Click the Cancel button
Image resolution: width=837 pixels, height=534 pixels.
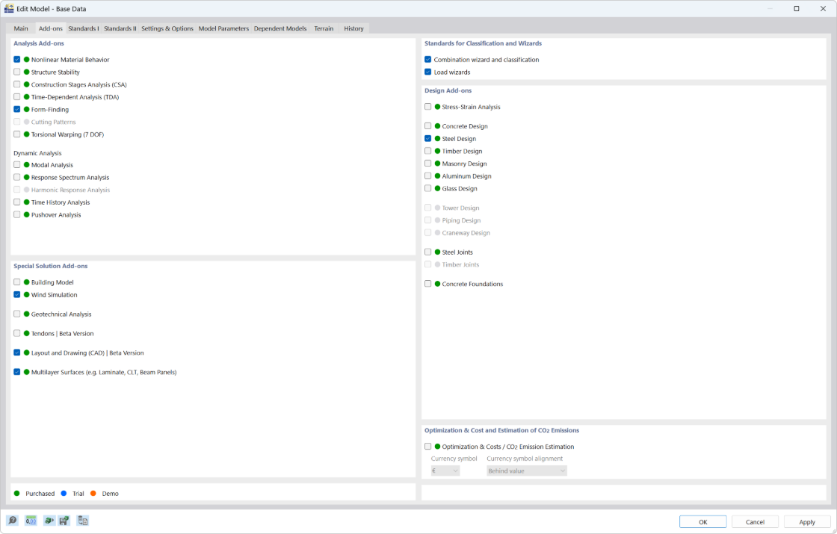(x=755, y=522)
